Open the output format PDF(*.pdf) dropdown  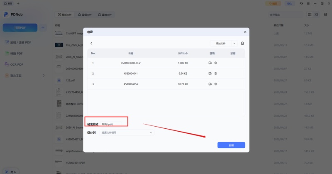pos(111,124)
